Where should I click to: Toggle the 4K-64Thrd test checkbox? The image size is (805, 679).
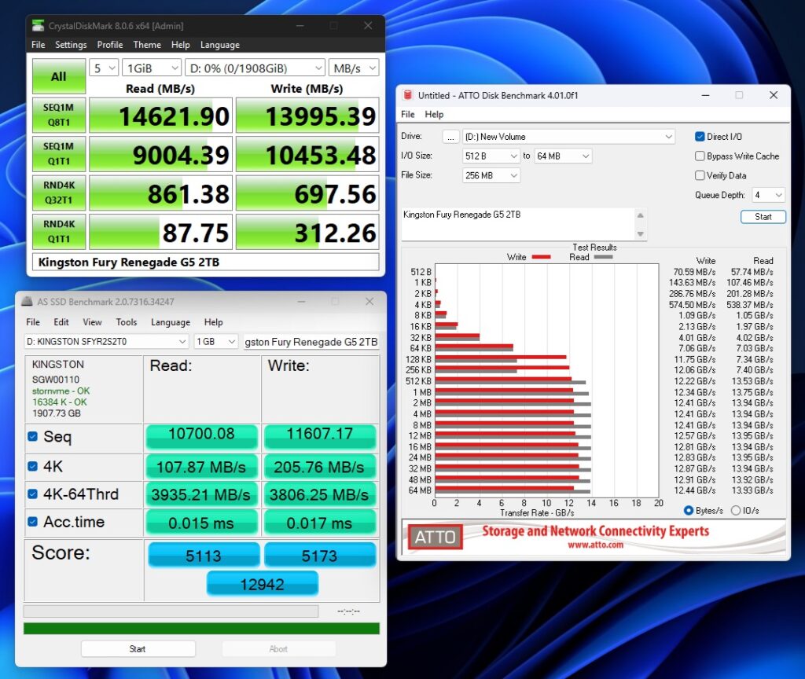pos(32,494)
